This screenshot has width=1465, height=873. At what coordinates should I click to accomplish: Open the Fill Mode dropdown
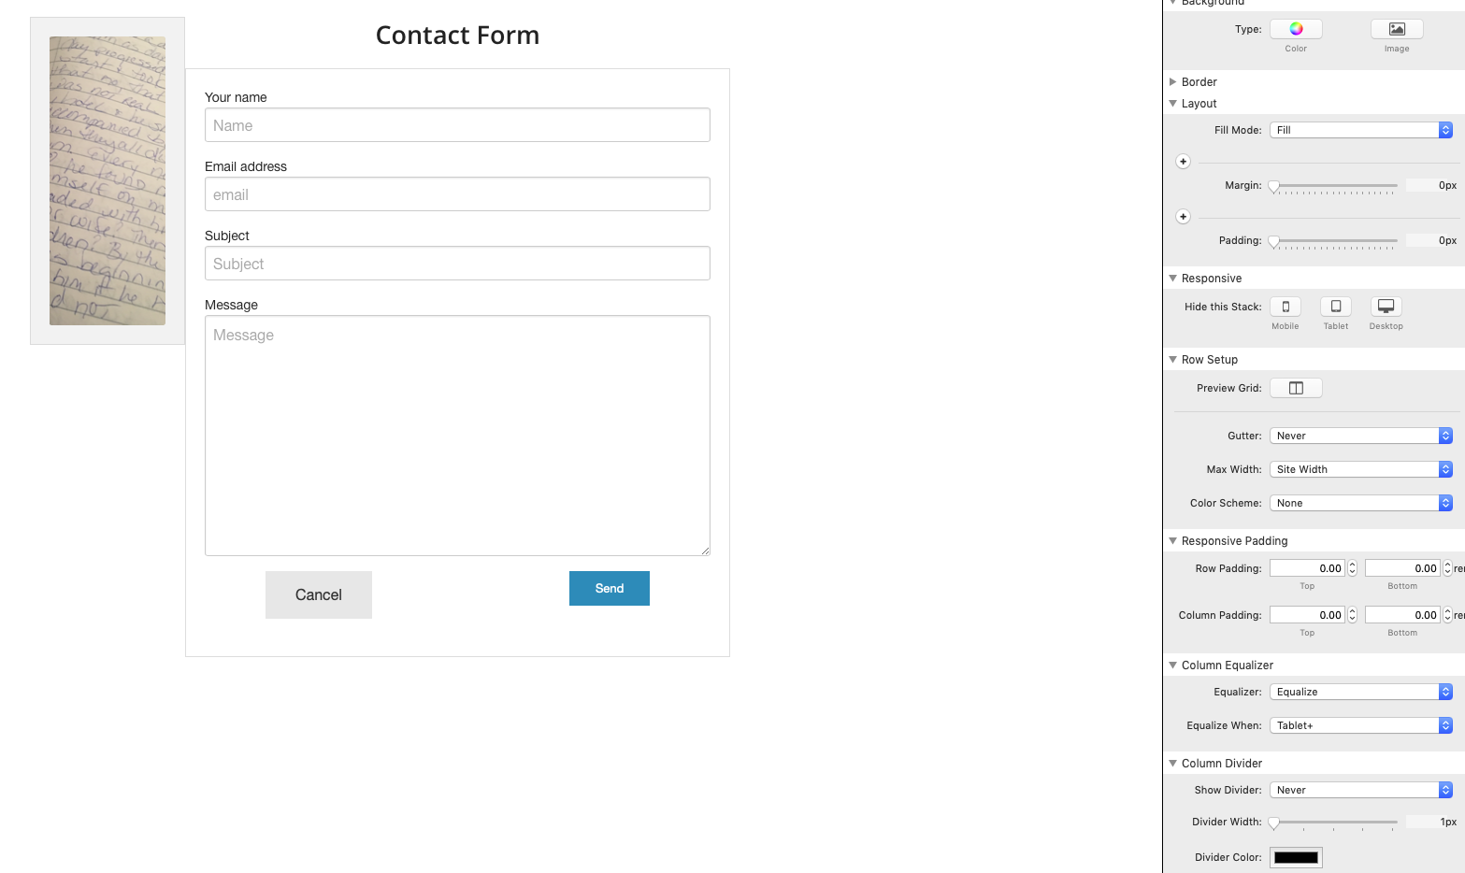coord(1361,130)
